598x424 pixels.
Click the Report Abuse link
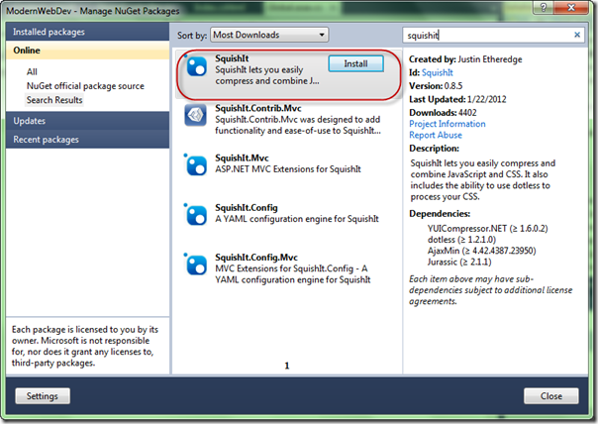(x=436, y=136)
